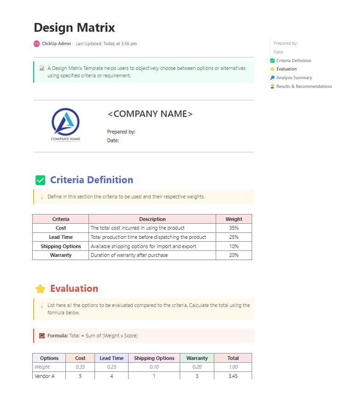Click the lightbulb icon in Criteria Definition note
Image resolution: width=353 pixels, height=394 pixels.
pos(42,197)
